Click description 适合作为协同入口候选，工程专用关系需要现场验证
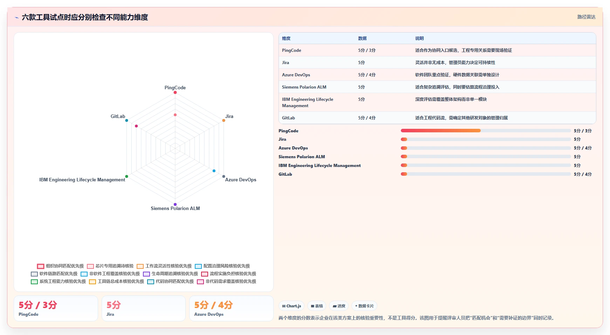Viewport: 610px width, 335px height. [x=464, y=50]
